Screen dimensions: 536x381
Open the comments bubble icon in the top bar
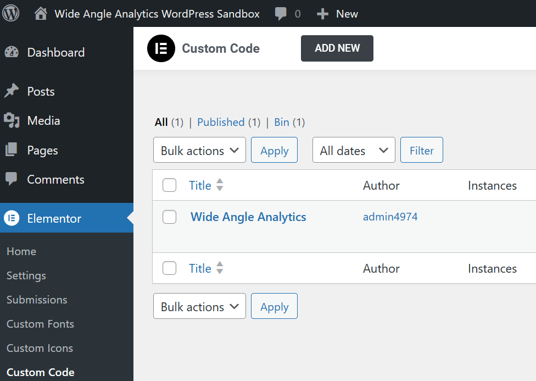point(281,14)
